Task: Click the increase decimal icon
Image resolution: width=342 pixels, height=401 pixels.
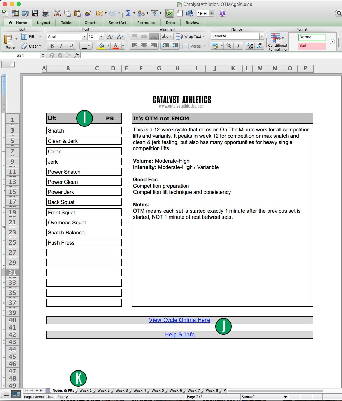Action: 250,46
